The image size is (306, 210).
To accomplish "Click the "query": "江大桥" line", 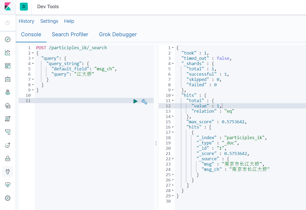I will [73, 74].
